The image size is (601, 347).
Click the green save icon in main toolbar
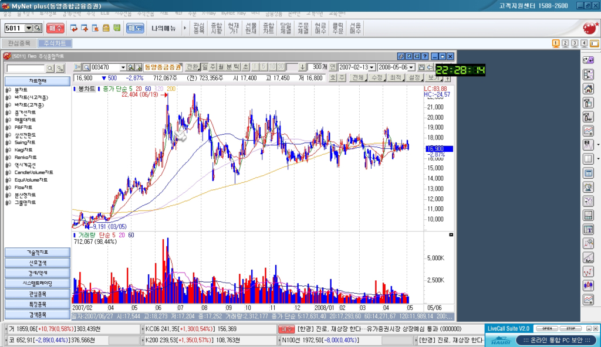117,28
